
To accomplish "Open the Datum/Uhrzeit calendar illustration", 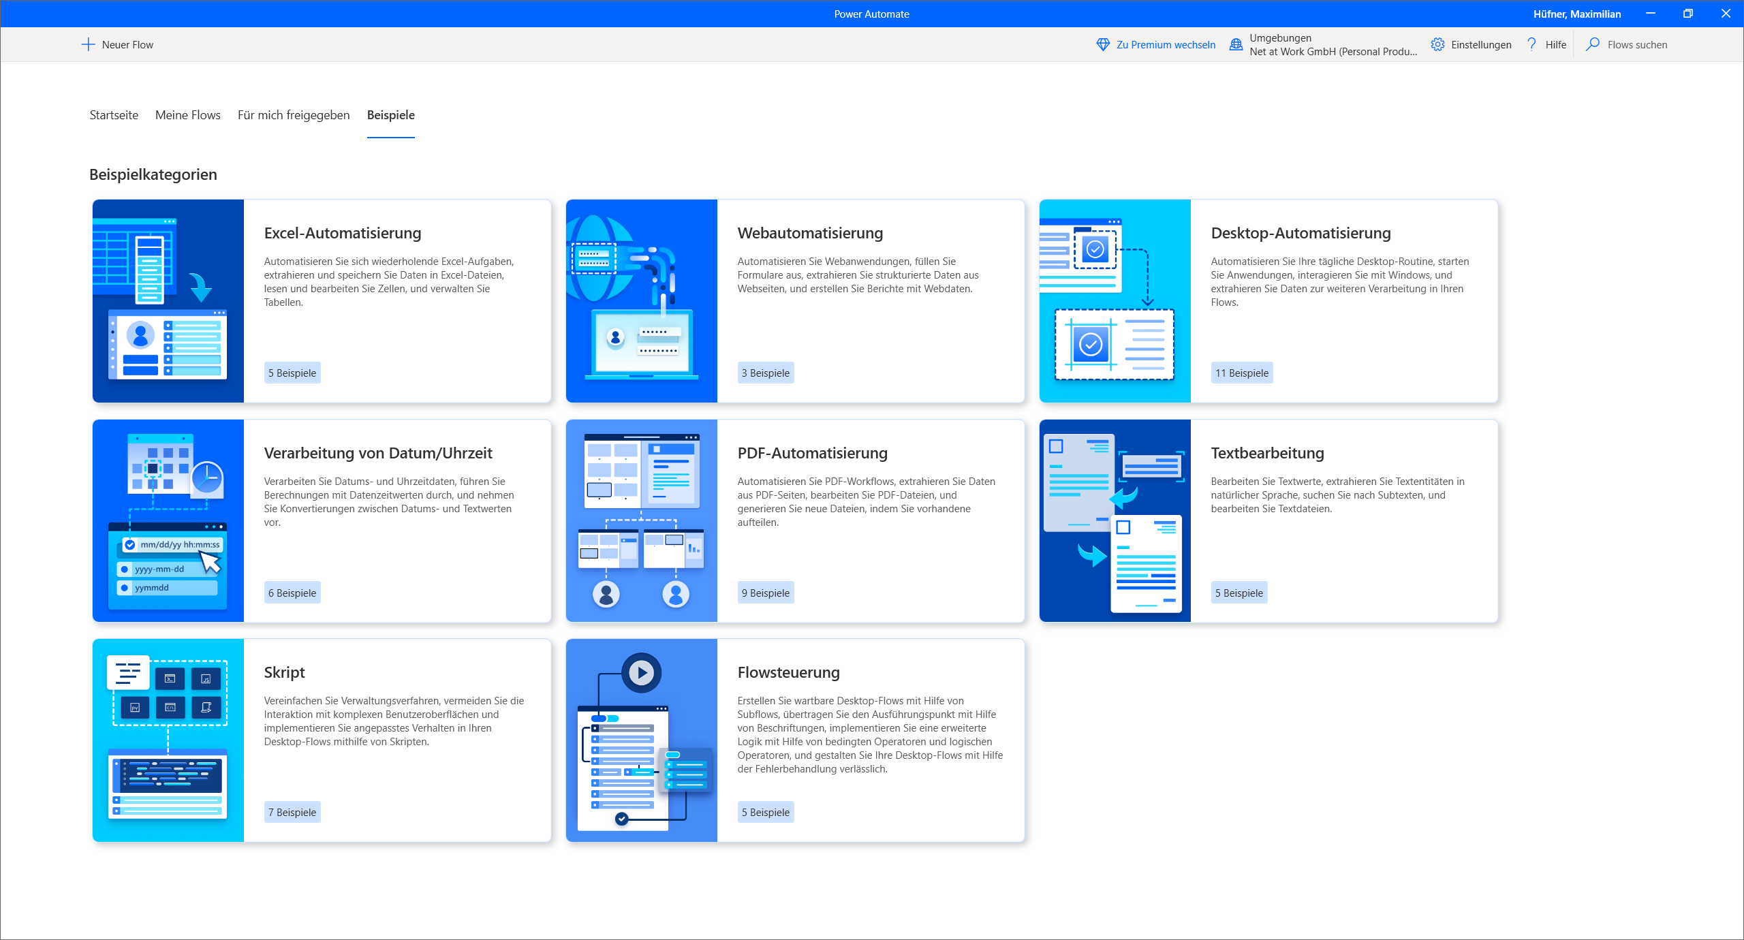I will coord(168,521).
